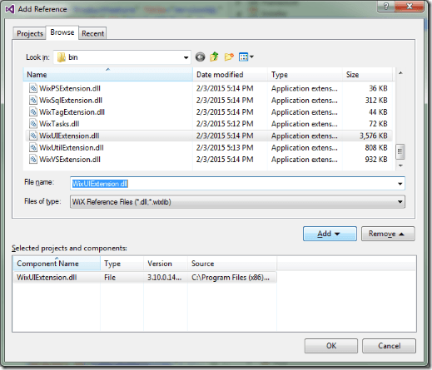Sort by Component Name column header

[57, 264]
